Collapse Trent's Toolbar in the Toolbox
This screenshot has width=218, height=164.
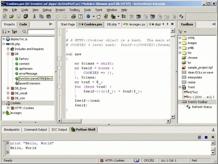(x=180, y=102)
